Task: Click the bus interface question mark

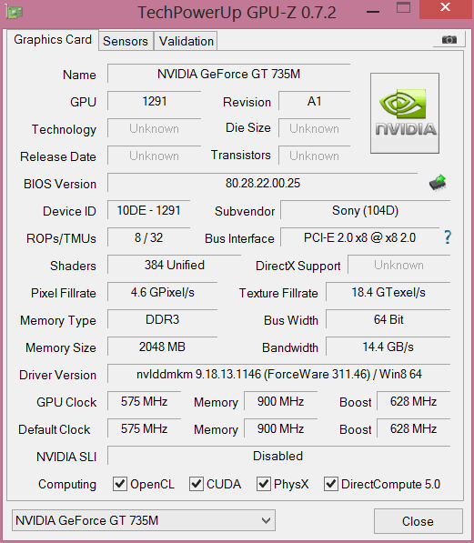Action: pos(448,237)
